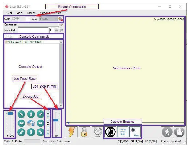
Task: Click console scrollbar down arrow
Action: [x=61, y=106]
